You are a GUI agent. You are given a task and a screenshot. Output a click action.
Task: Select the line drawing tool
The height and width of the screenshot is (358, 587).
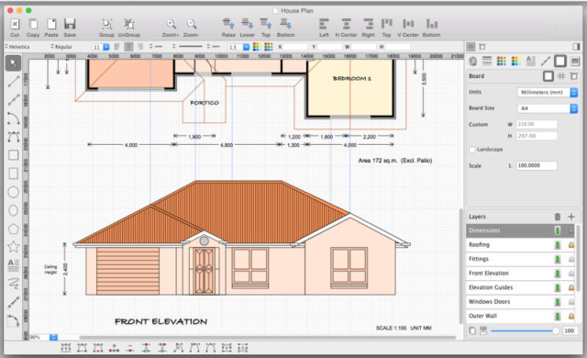pos(14,82)
